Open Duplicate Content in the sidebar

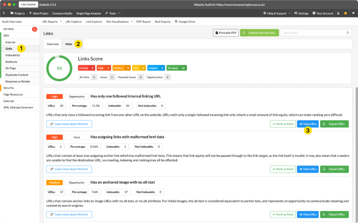tap(16, 75)
